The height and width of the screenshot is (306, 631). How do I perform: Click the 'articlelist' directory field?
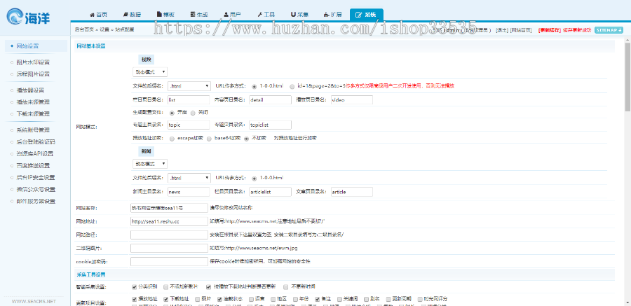point(270,192)
